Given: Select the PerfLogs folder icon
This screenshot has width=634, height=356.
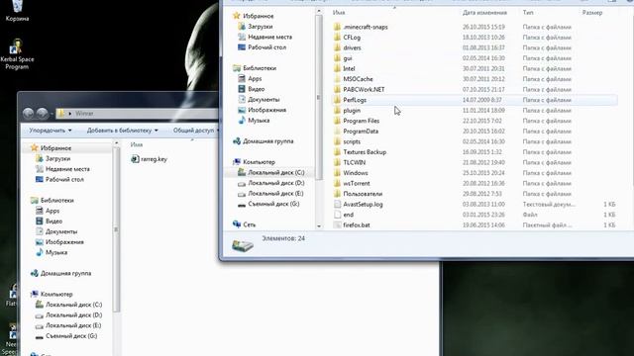Looking at the screenshot, I should point(337,100).
